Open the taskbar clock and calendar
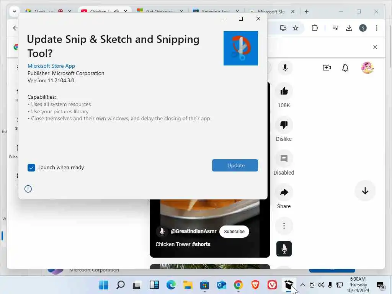This screenshot has width=392, height=294. (x=358, y=285)
